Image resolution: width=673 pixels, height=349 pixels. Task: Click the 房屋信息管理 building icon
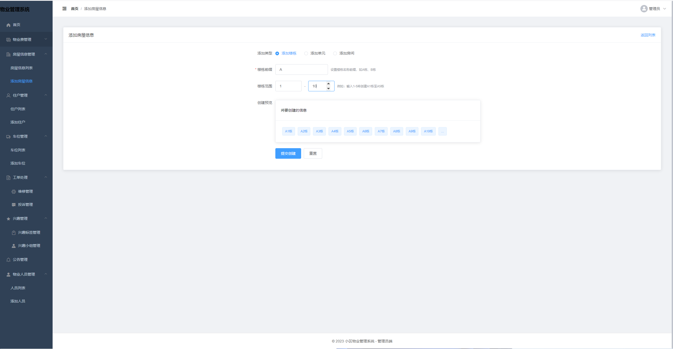[x=8, y=54]
